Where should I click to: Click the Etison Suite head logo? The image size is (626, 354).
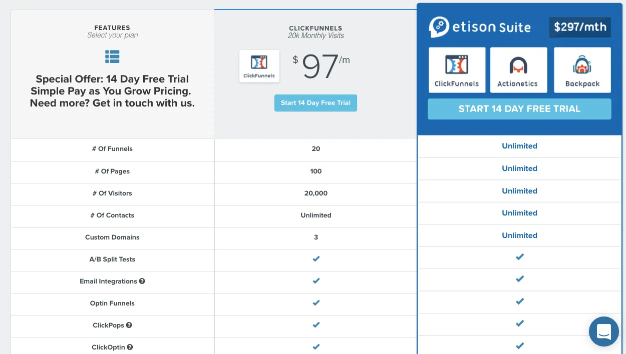click(x=439, y=27)
